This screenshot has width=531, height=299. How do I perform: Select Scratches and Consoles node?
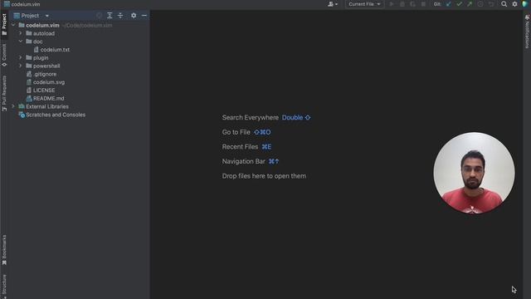pos(51,115)
